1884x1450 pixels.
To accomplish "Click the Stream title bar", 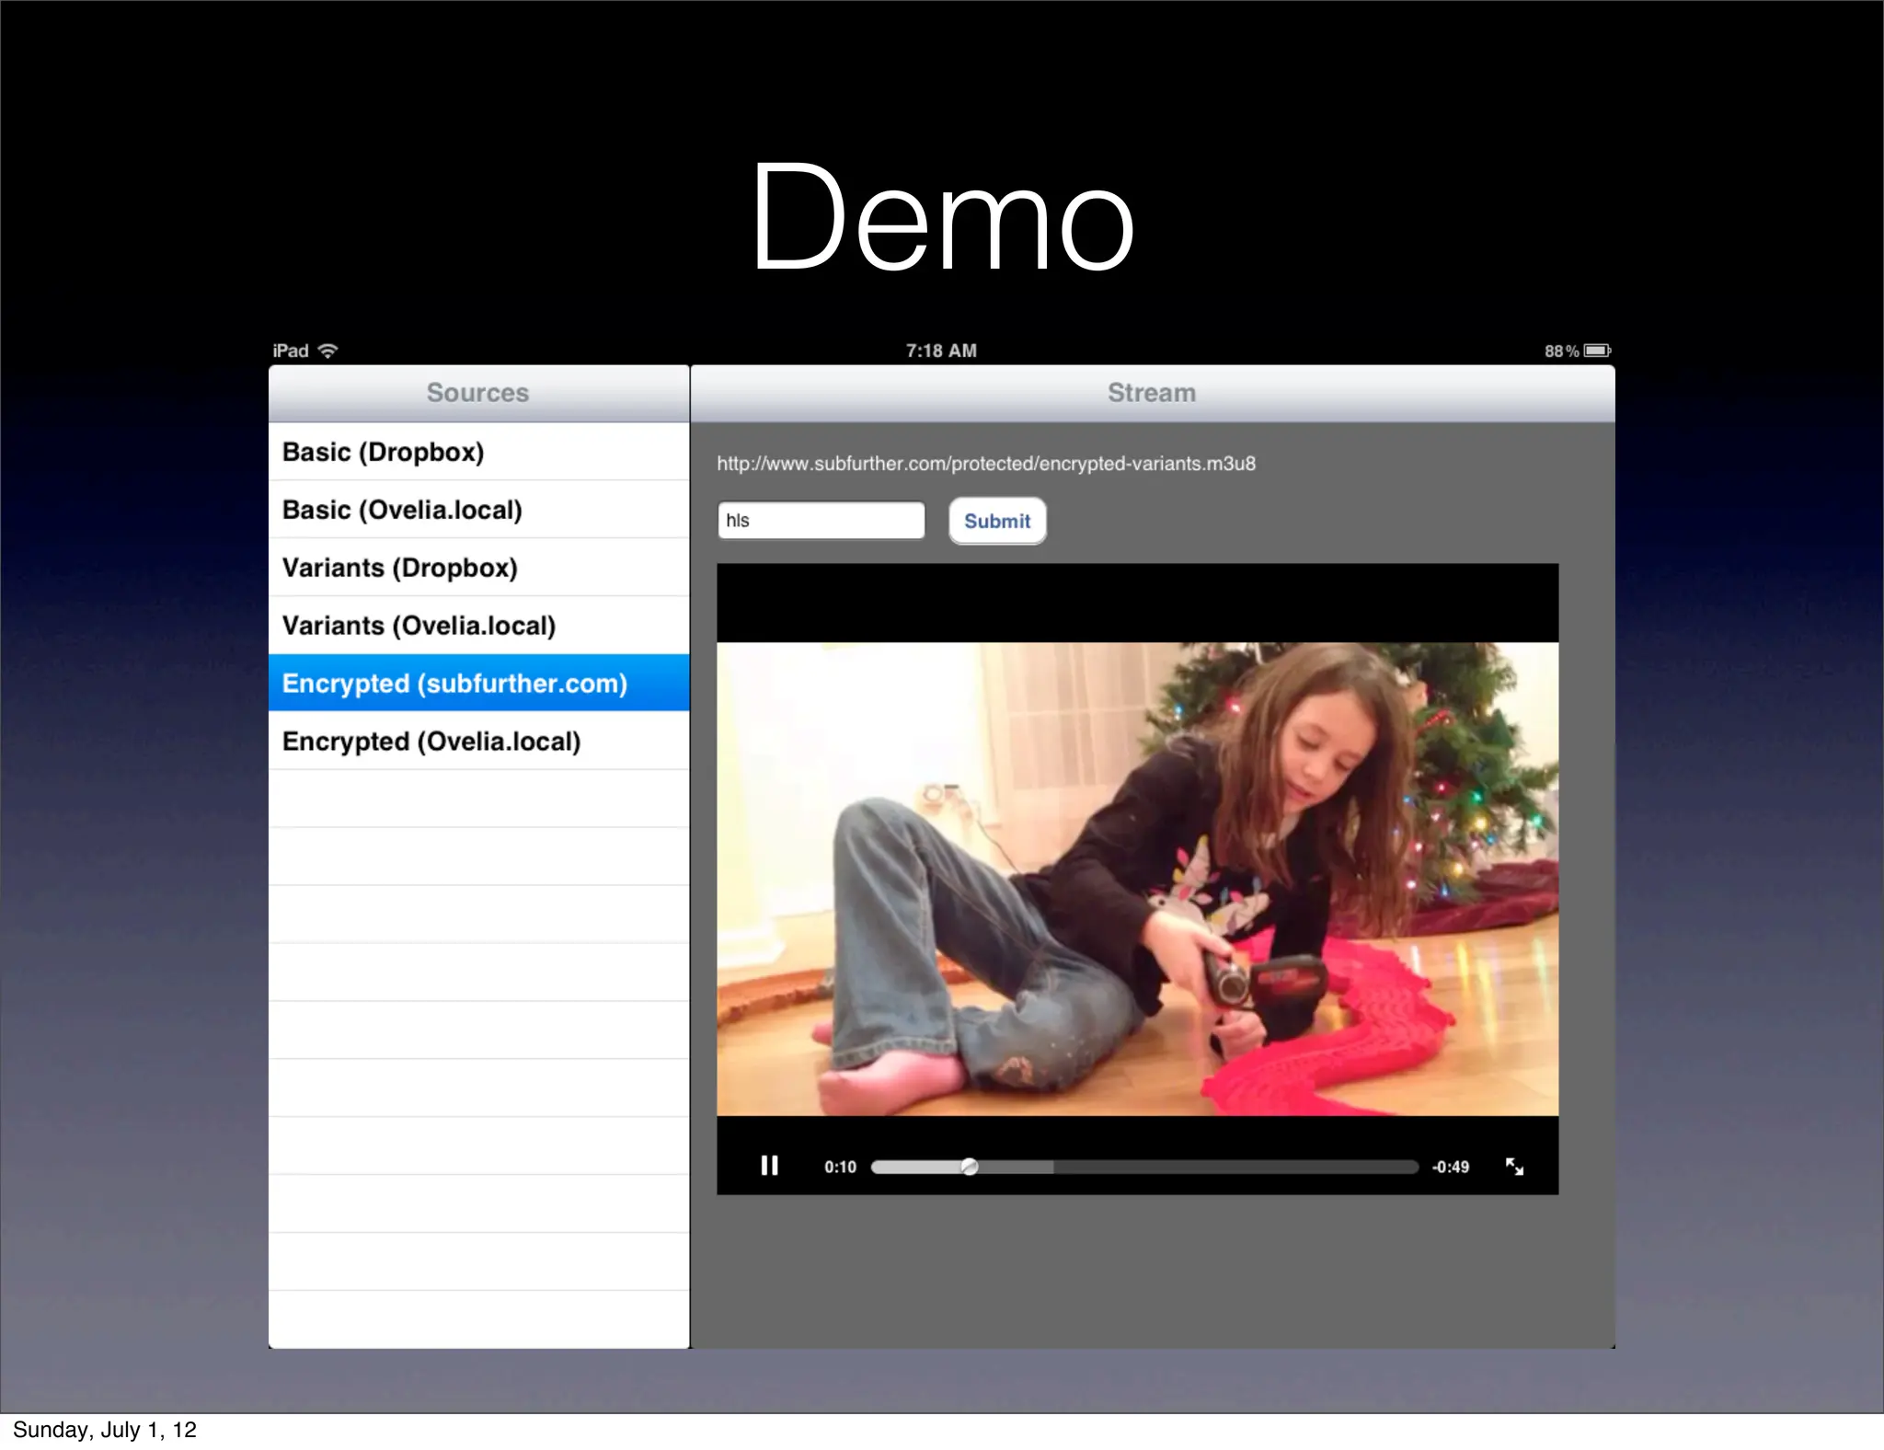I will [1152, 393].
